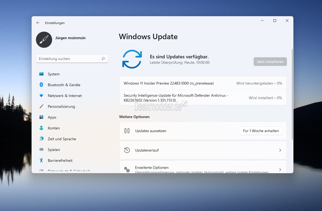Click the Updateverlauf history clock icon
Viewport: 322px width, 211px height.
(x=127, y=150)
